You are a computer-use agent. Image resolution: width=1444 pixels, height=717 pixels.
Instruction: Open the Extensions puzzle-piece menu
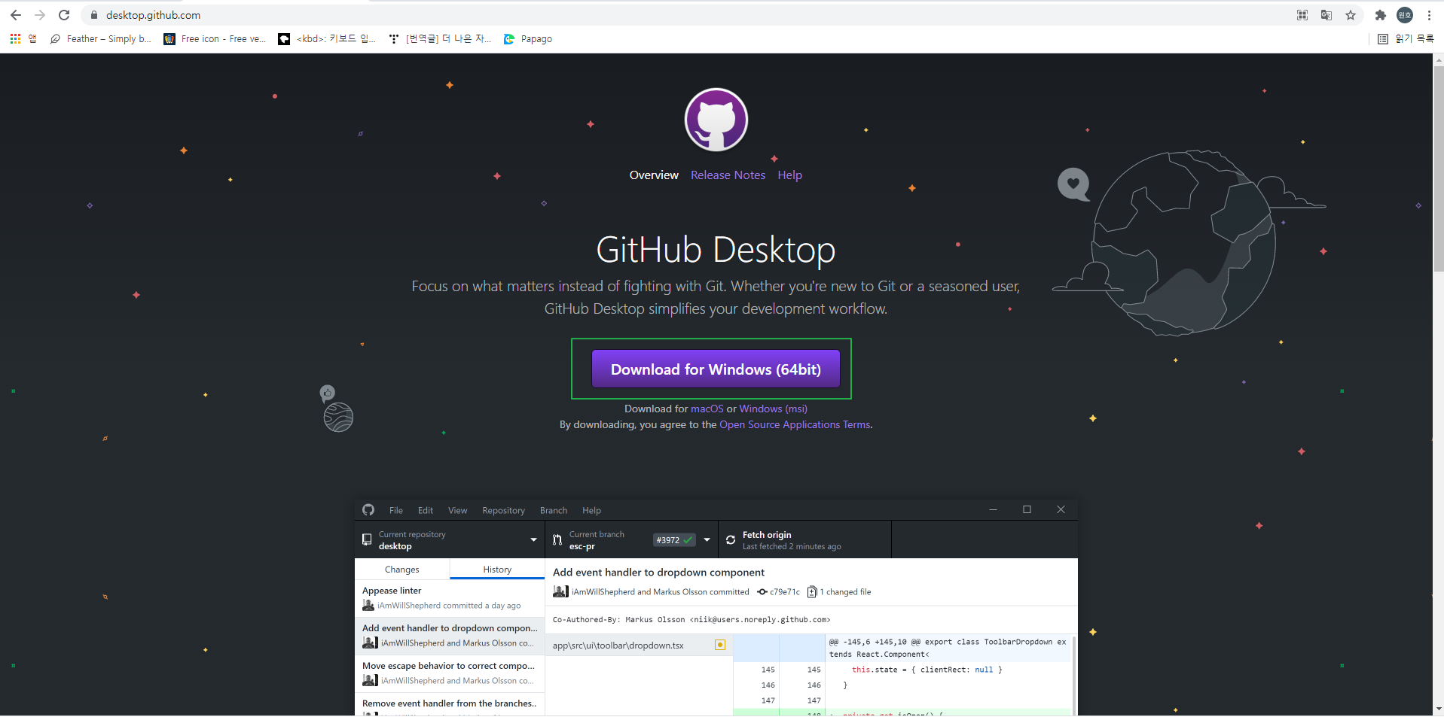[x=1381, y=15]
